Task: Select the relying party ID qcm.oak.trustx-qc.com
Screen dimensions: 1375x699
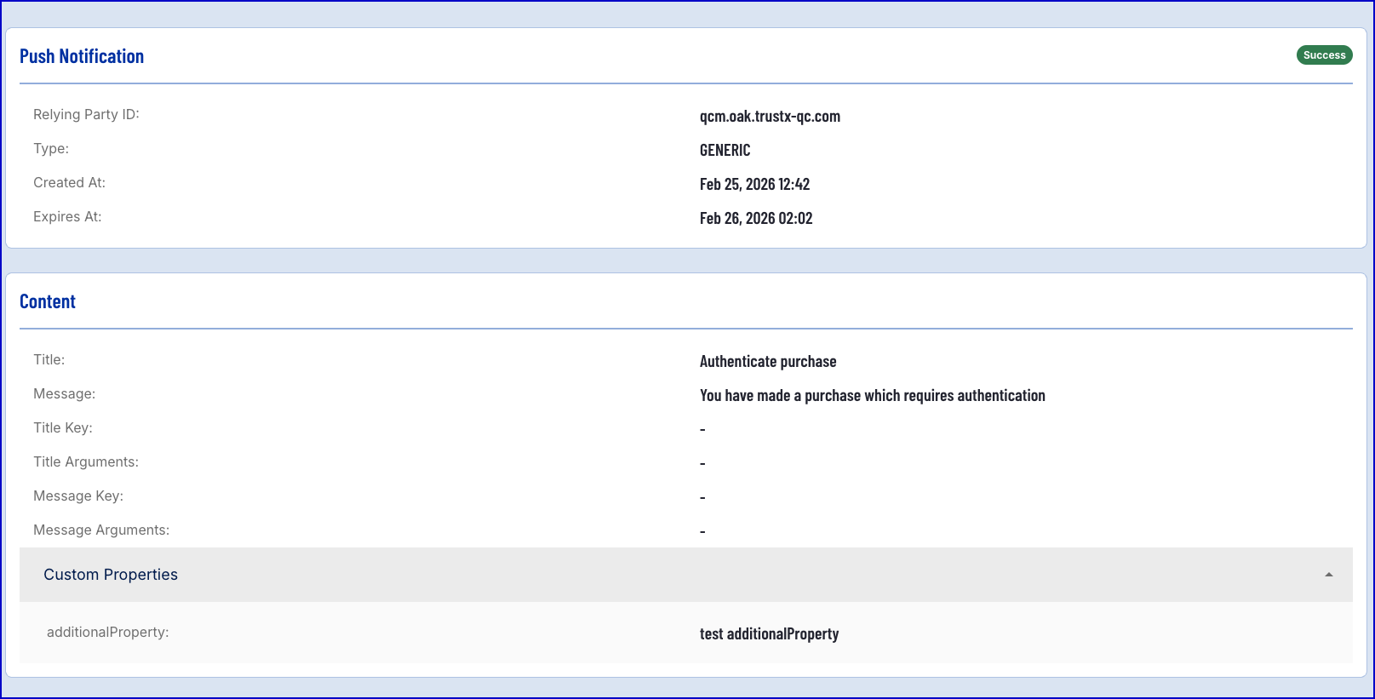Action: [770, 117]
